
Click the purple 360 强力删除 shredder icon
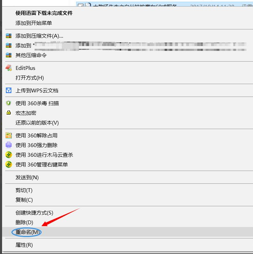[x=9, y=145]
